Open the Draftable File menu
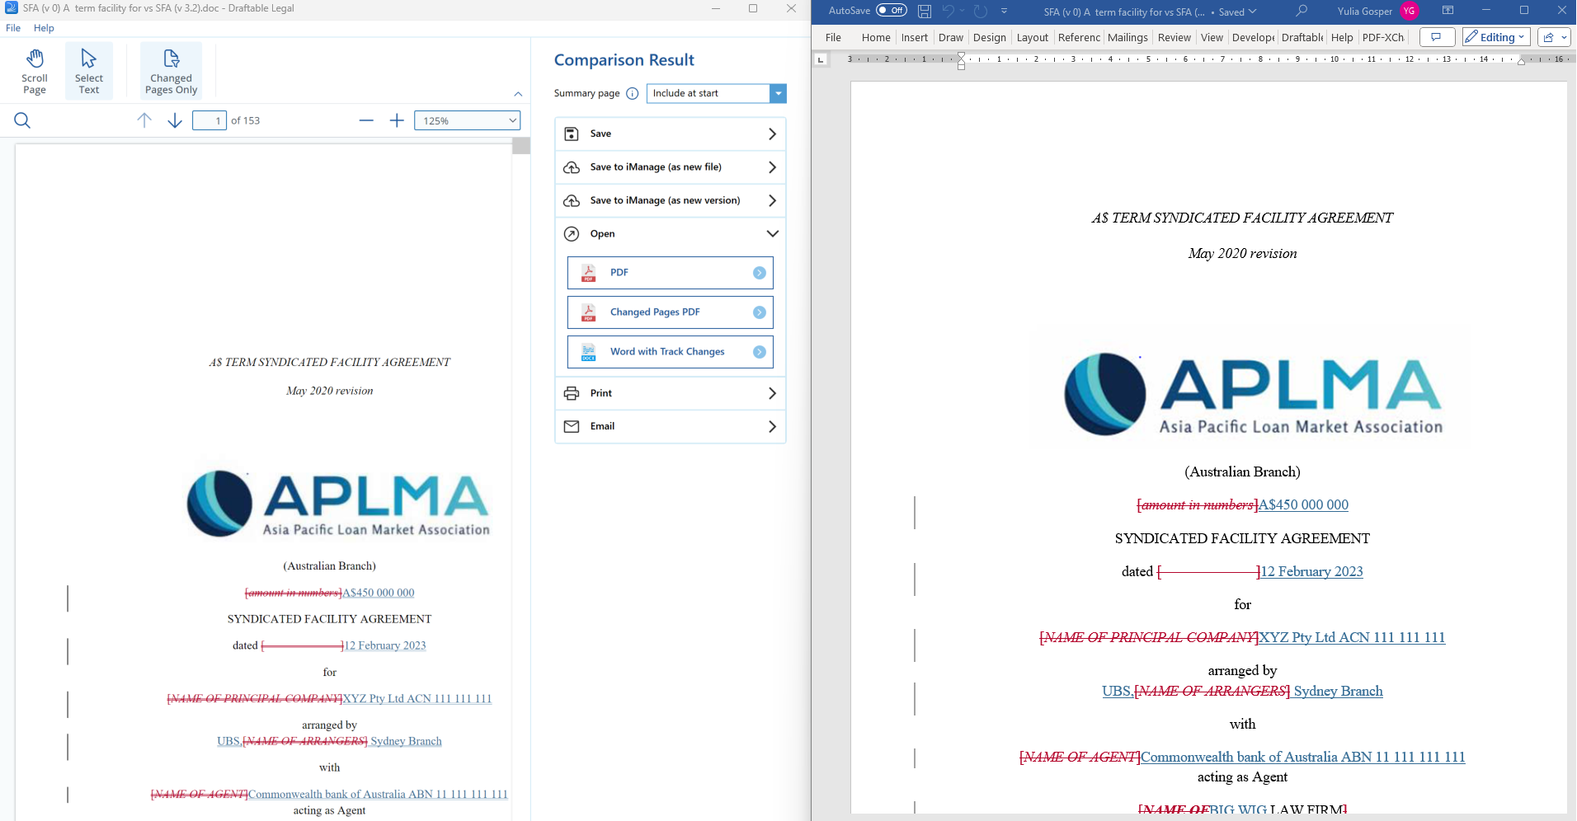Image resolution: width=1577 pixels, height=821 pixels. (13, 28)
